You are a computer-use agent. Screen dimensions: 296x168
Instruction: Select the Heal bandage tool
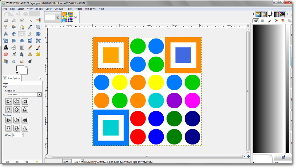coord(38,54)
